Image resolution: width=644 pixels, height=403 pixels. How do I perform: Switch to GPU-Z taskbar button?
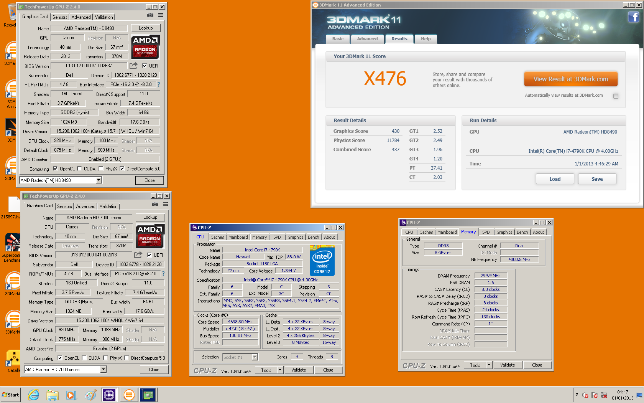pyautogui.click(x=148, y=395)
